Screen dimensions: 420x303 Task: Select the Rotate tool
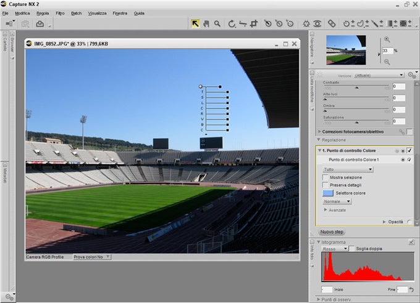click(232, 24)
